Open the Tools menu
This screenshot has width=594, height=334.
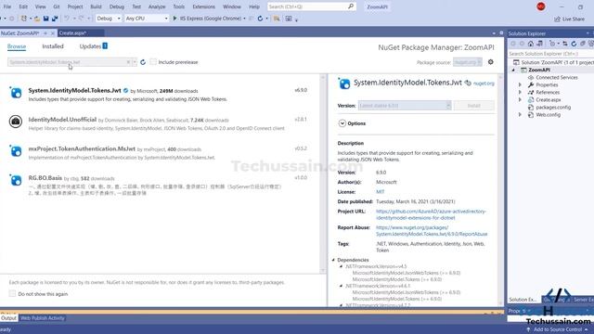pos(179,6)
